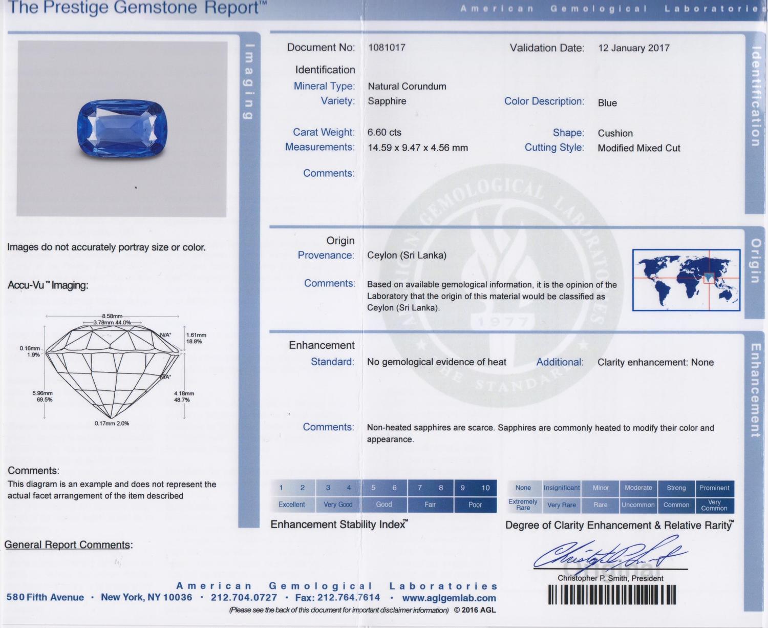Click the opinion-of-the-Laboratory origin comment

(492, 296)
